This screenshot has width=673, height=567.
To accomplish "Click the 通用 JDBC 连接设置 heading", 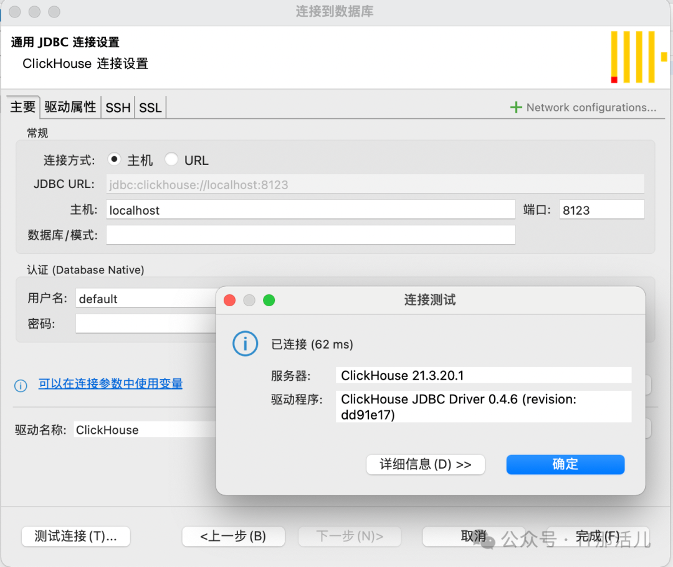I will (x=65, y=42).
